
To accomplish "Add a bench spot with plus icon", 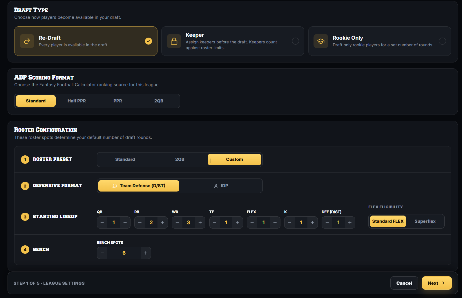I will click(x=146, y=253).
